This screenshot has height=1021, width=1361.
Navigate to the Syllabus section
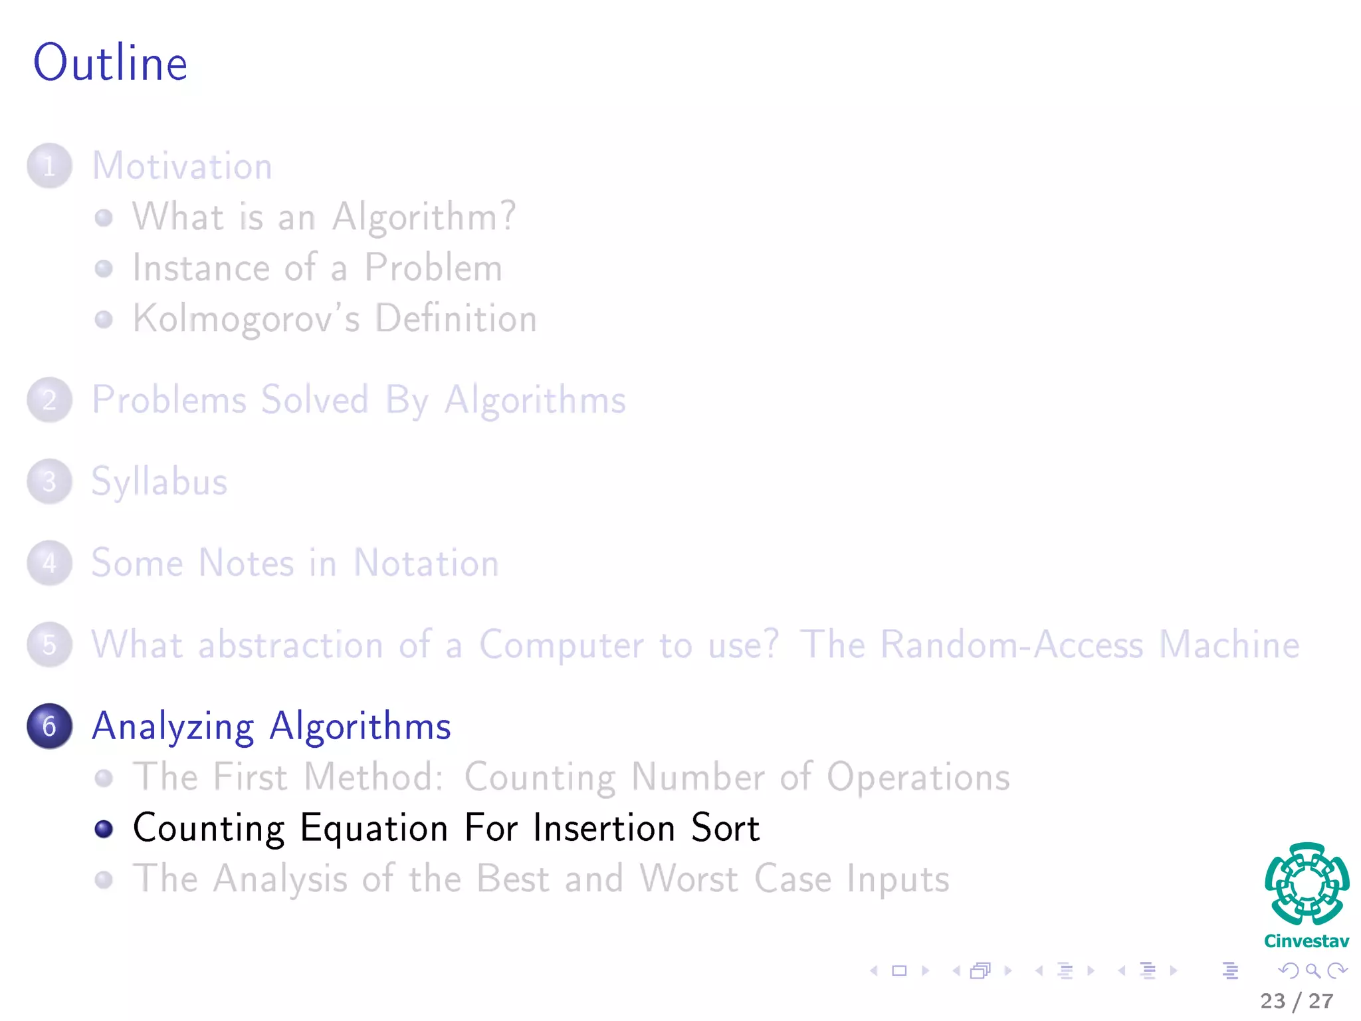pos(159,482)
